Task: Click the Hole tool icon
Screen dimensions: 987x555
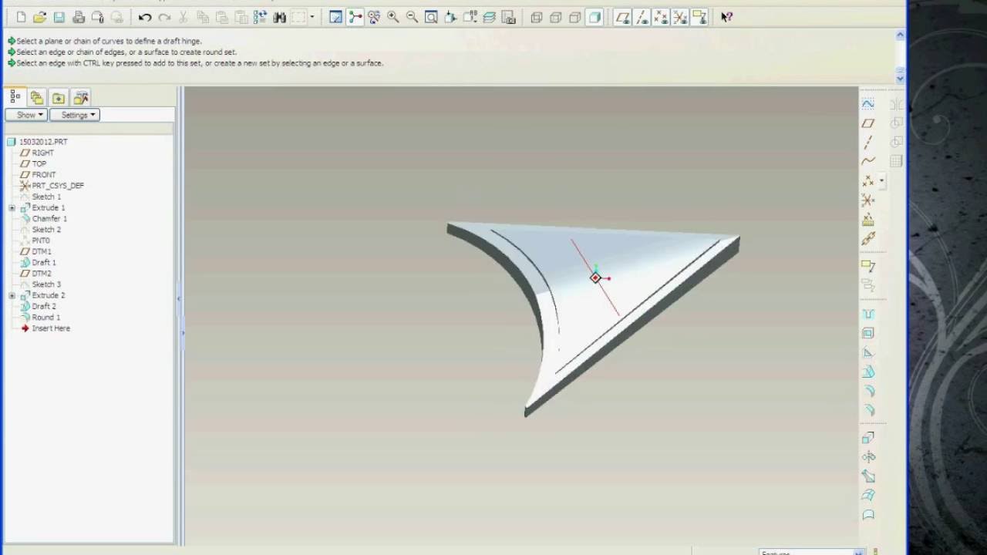Action: point(868,314)
